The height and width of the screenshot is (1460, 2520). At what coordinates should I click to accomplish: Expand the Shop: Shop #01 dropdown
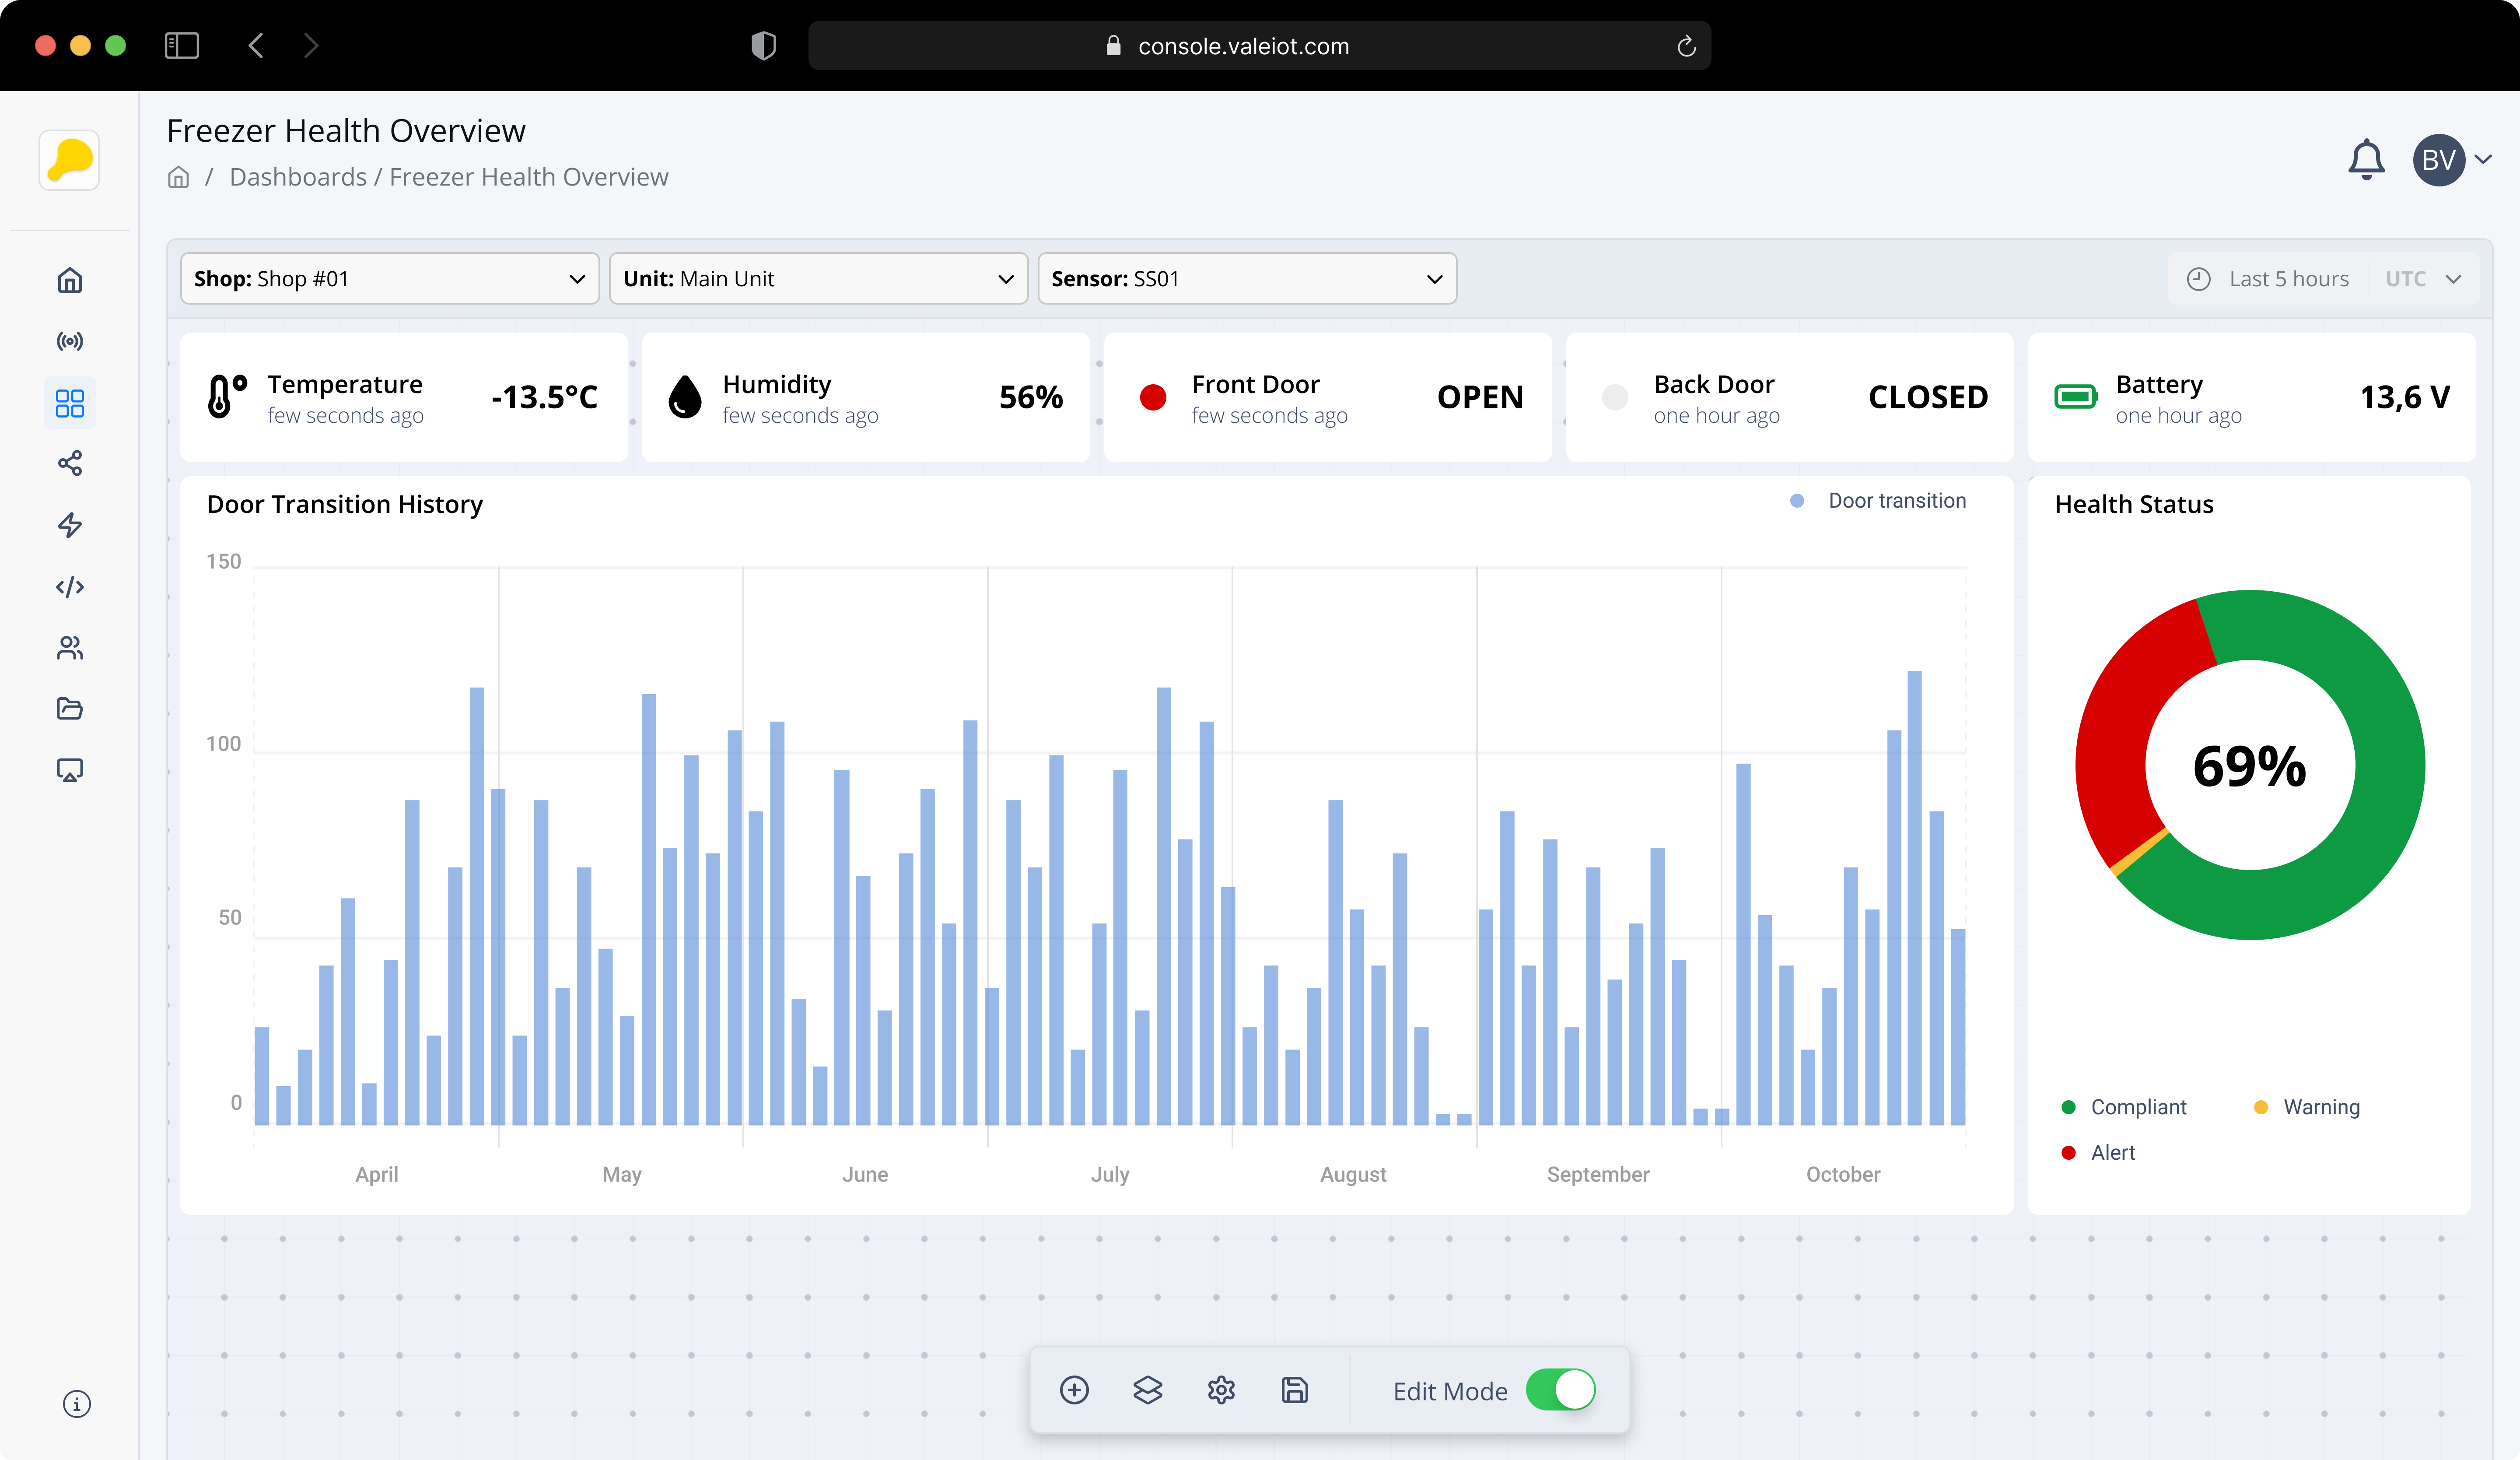tap(389, 279)
